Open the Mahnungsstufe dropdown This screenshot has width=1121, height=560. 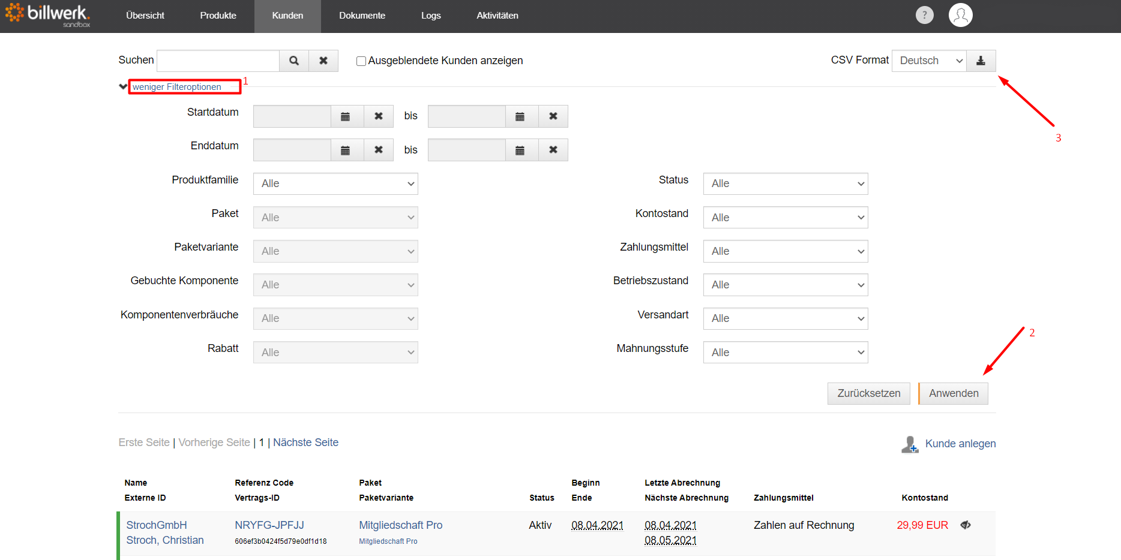[786, 353]
